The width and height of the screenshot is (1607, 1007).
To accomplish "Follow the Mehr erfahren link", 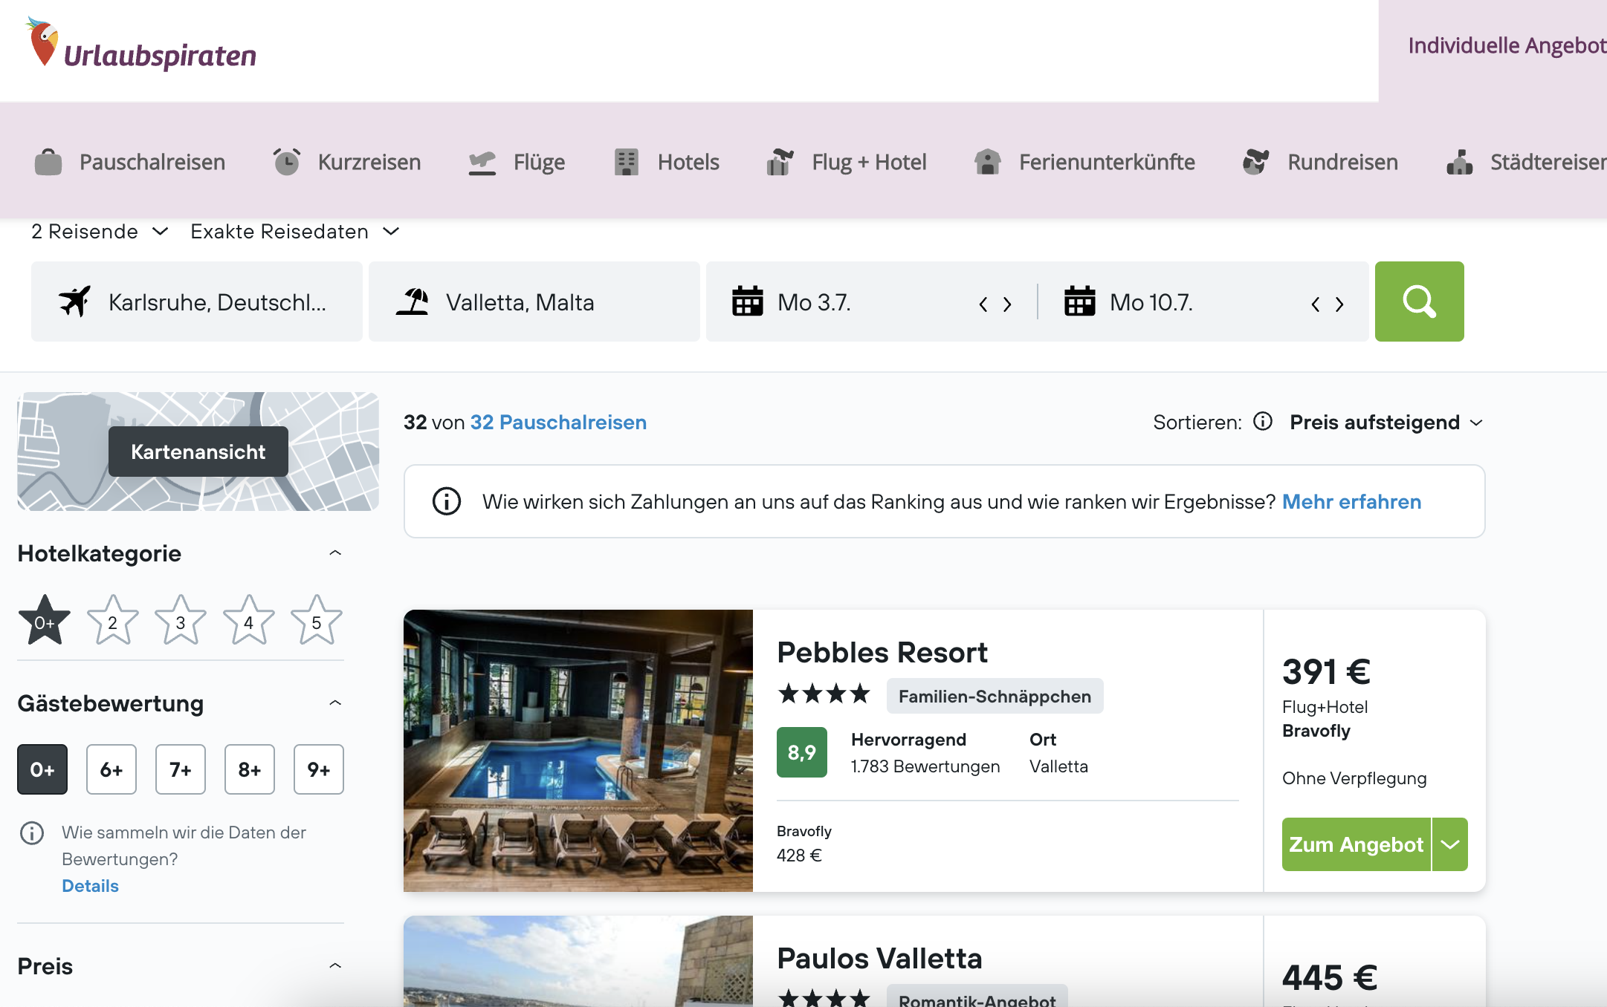I will point(1351,501).
